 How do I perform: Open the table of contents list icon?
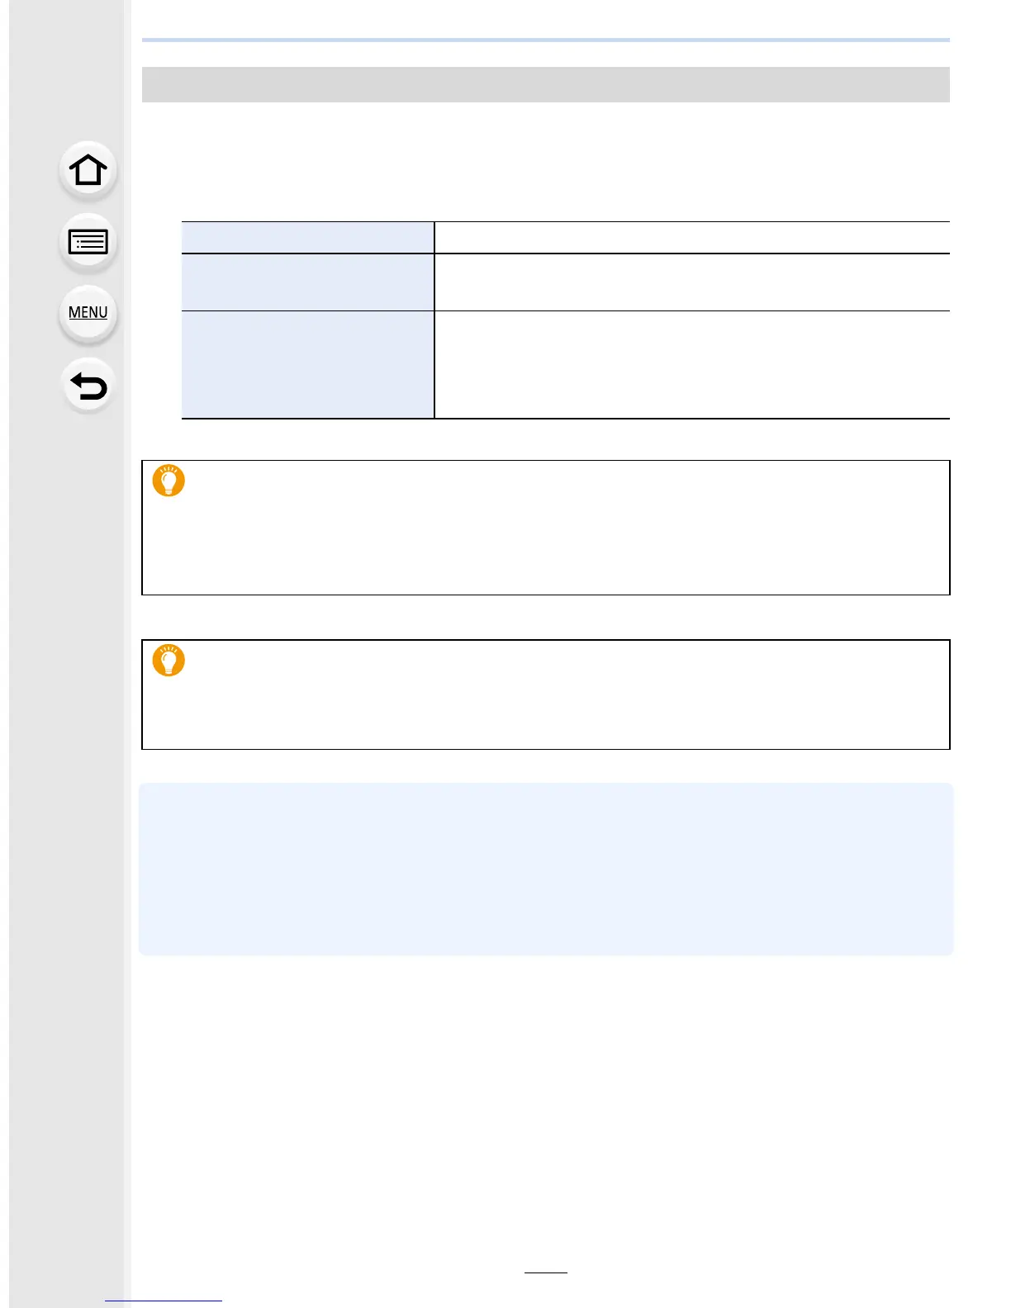coord(88,243)
